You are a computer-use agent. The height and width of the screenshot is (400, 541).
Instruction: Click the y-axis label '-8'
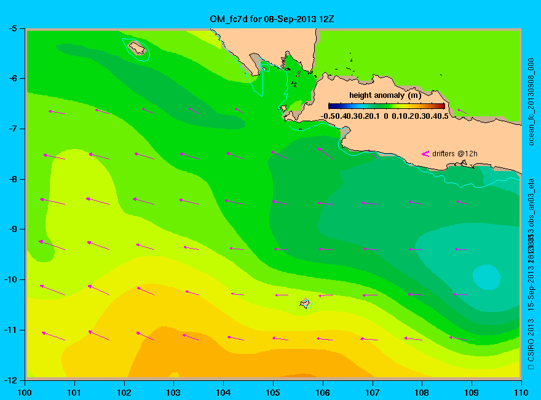[x=12, y=179]
